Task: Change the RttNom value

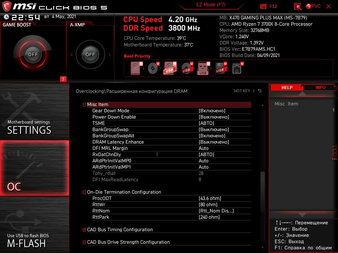Action: [216, 211]
